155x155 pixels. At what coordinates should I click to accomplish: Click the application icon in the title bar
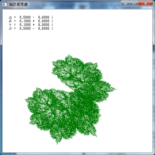(x=5, y=5)
